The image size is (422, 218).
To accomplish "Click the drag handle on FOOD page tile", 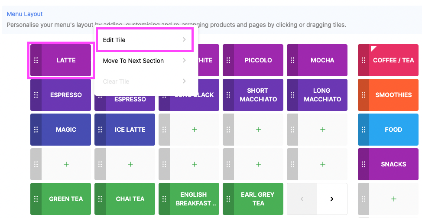I will (x=364, y=130).
